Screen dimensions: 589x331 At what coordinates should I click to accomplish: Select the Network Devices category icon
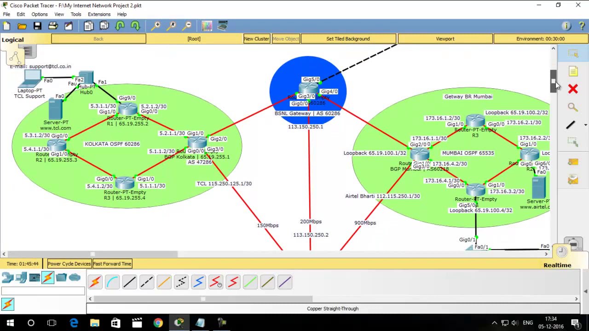coord(7,278)
